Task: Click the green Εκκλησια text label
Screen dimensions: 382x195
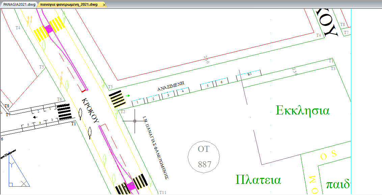Action: 302,110
